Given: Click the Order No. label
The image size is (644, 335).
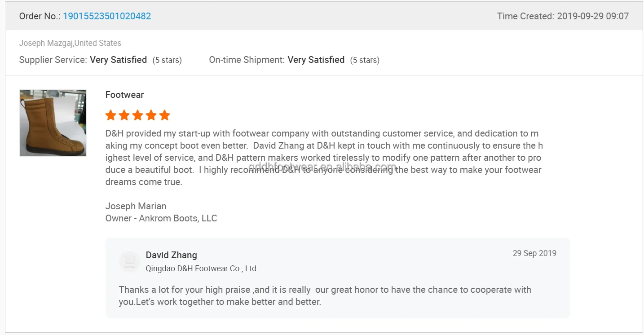Looking at the screenshot, I should pyautogui.click(x=40, y=16).
